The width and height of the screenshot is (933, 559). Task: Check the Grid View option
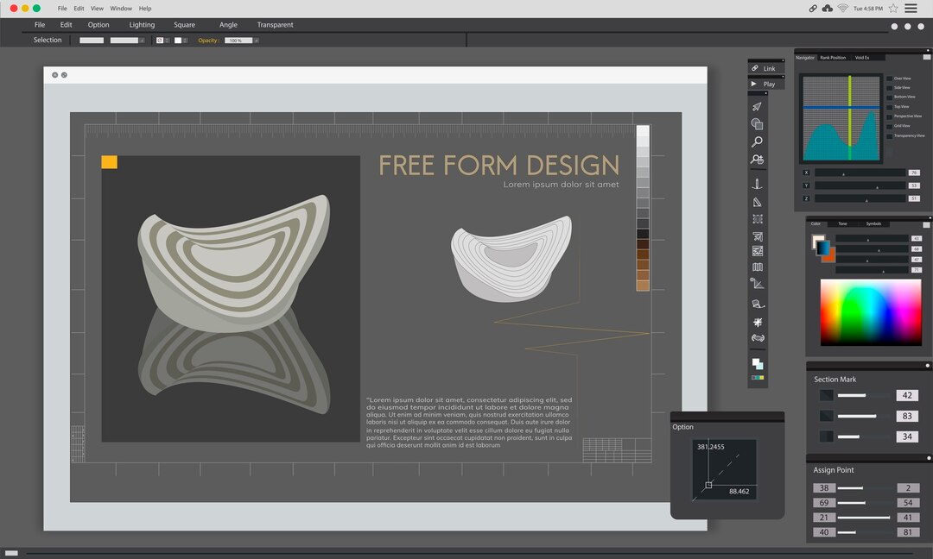click(x=889, y=126)
